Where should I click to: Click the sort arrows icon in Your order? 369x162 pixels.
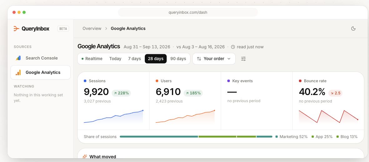tap(199, 59)
